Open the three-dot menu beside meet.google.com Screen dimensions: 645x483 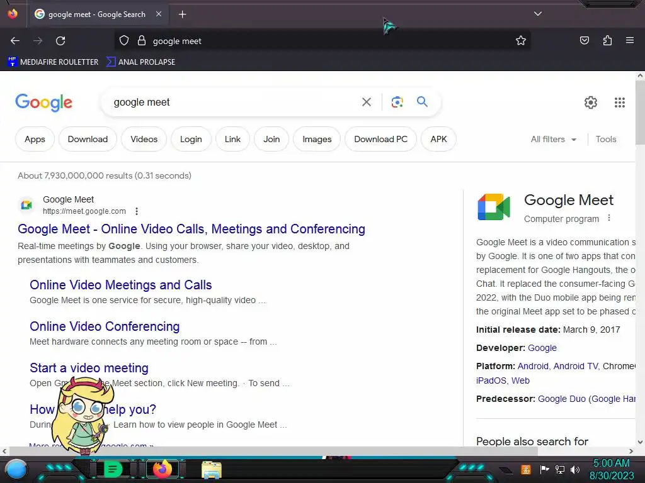[137, 211]
